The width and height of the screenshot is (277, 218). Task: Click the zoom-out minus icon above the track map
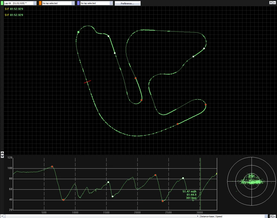(x=274, y=3)
